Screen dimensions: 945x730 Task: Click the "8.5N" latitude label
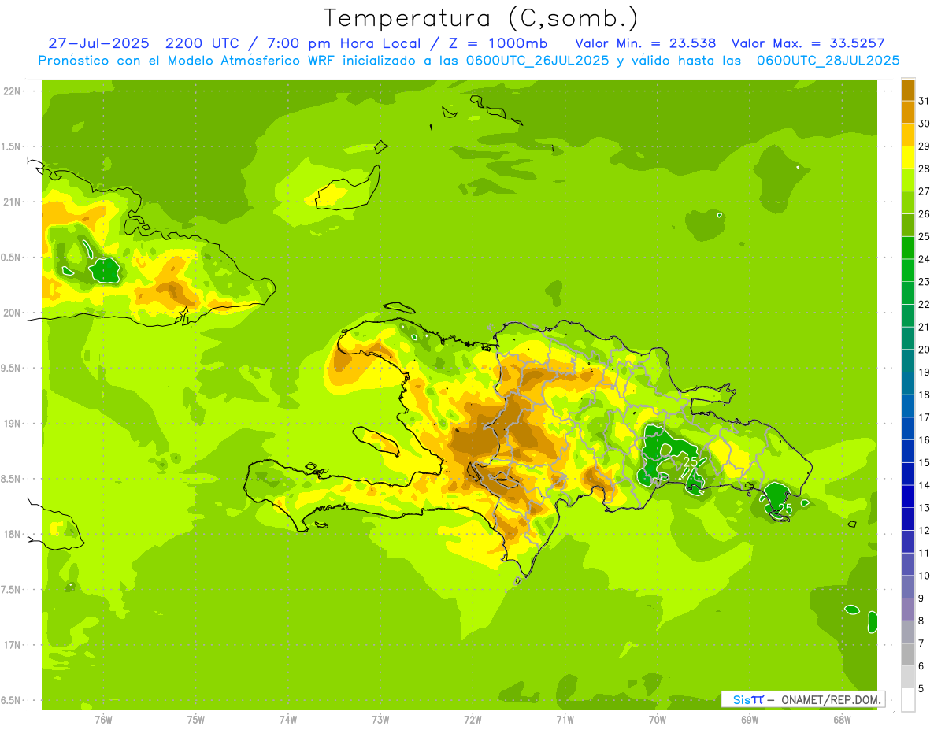(x=11, y=479)
